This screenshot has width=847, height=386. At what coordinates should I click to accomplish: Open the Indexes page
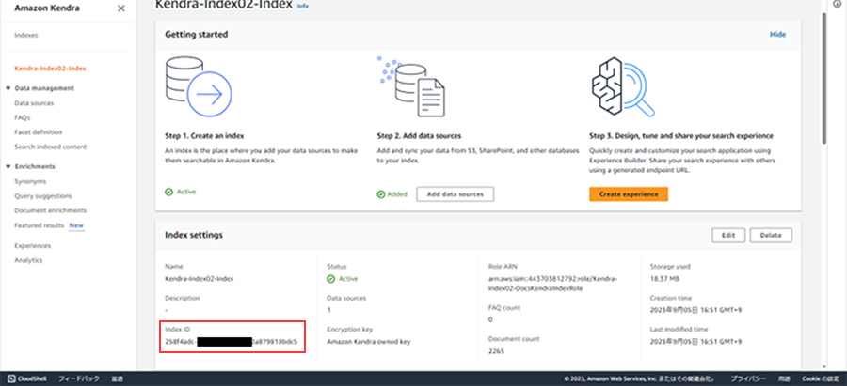(x=26, y=35)
